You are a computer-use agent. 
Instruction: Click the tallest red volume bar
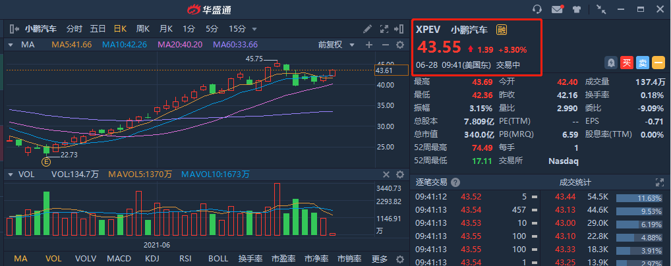tap(277, 209)
